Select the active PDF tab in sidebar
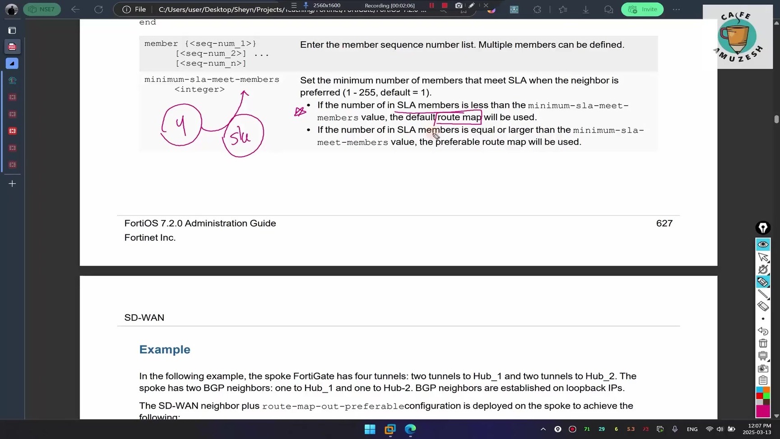The width and height of the screenshot is (780, 439). click(x=12, y=47)
